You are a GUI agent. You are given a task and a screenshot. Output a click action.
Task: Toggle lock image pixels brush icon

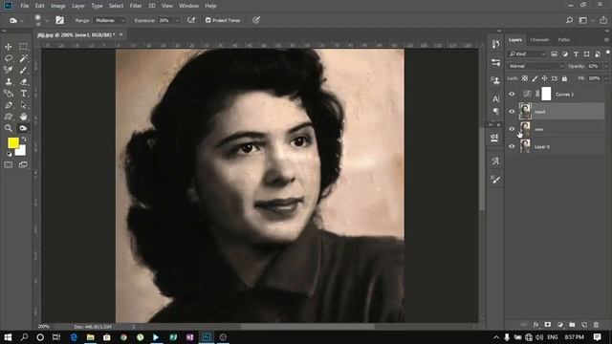click(x=535, y=78)
